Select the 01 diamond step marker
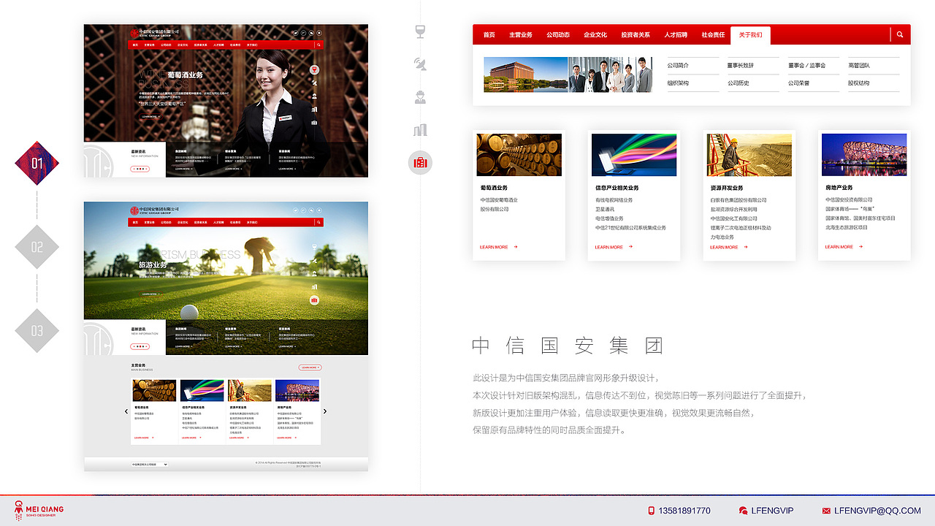 click(x=37, y=163)
